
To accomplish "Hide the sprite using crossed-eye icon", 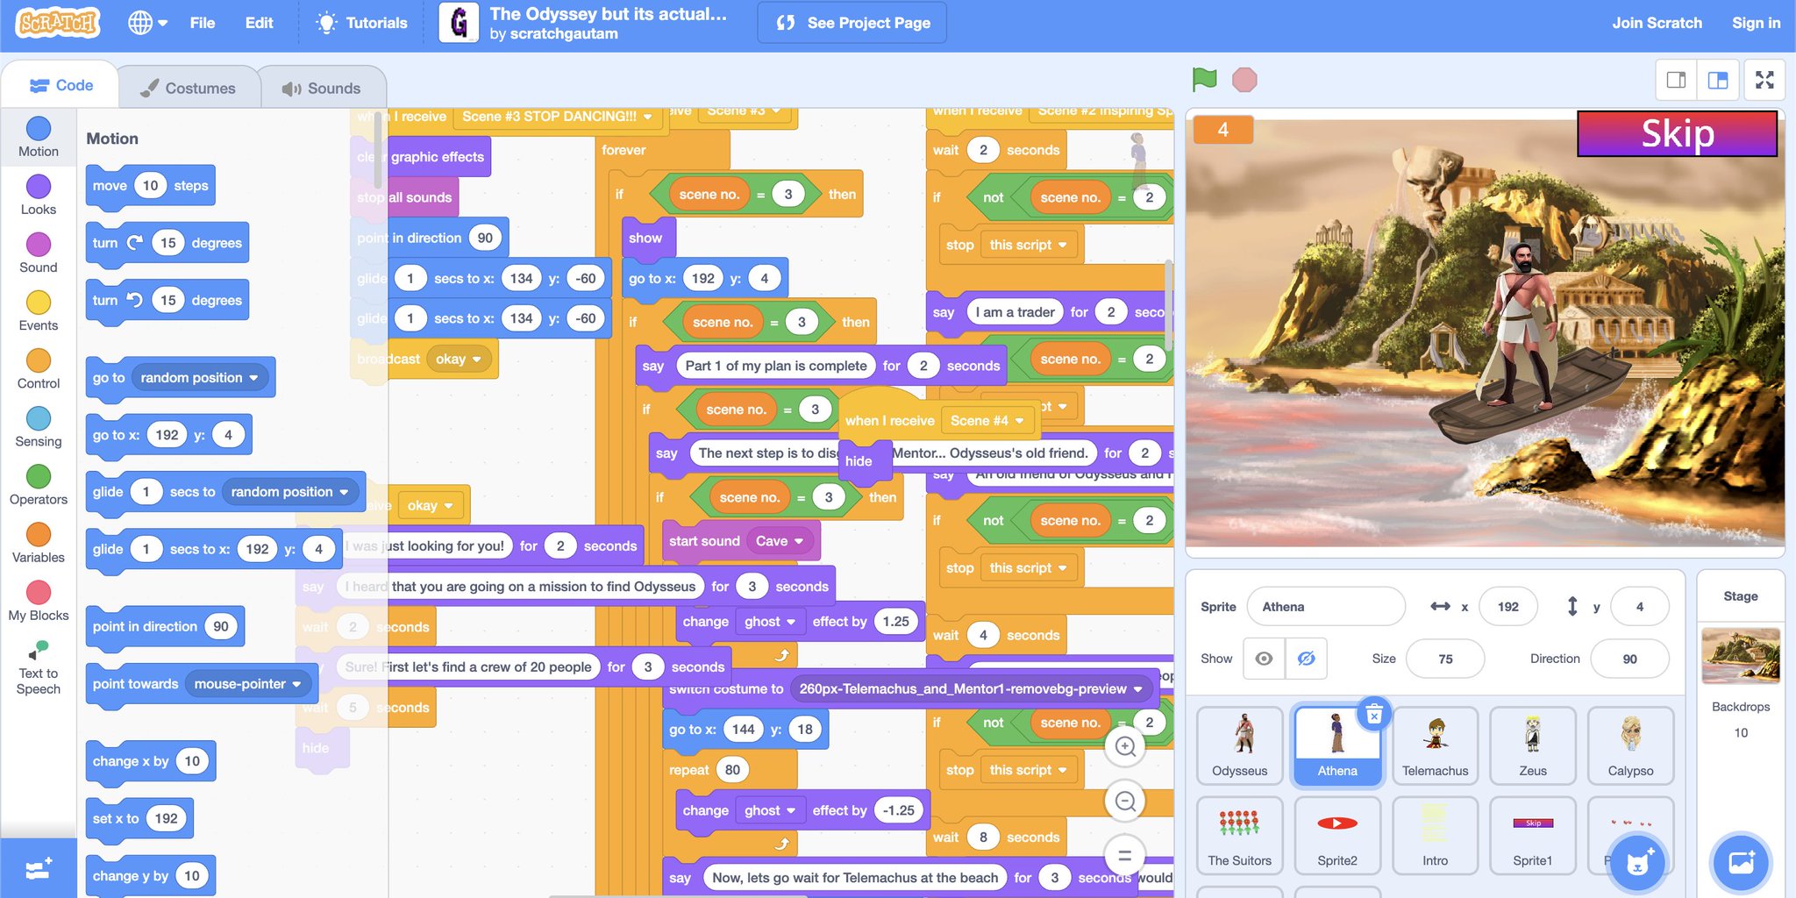I will pyautogui.click(x=1306, y=659).
